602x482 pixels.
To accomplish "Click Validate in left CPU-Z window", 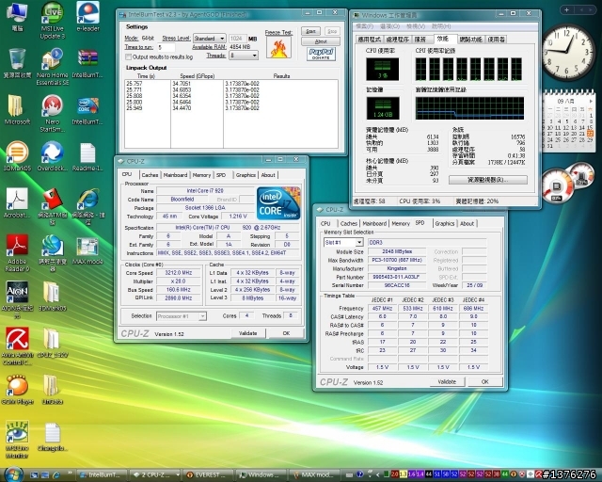I will click(248, 333).
